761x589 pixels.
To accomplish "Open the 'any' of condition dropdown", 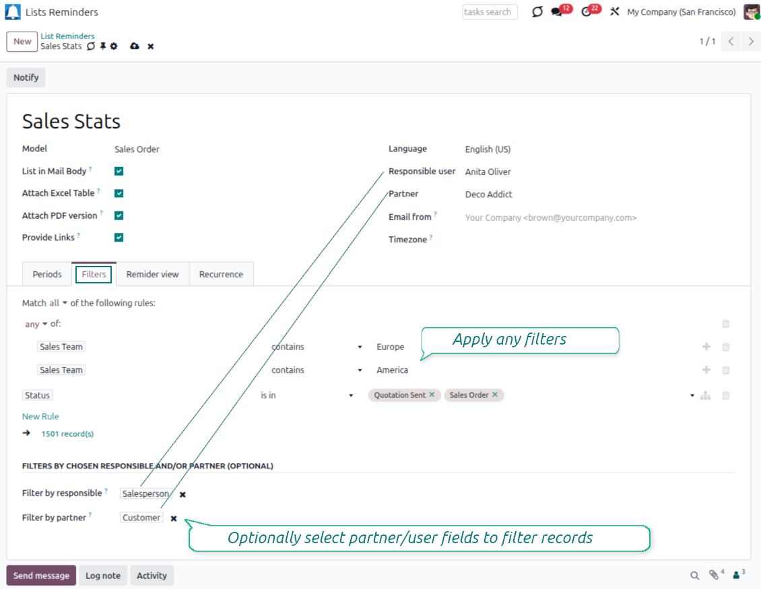I will [x=36, y=324].
